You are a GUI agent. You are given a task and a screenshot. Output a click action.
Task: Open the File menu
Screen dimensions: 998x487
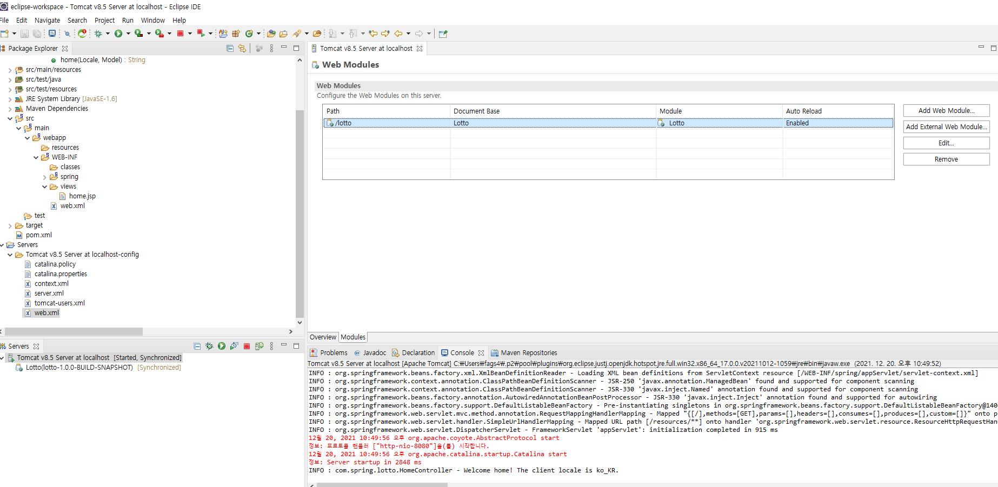click(x=4, y=20)
